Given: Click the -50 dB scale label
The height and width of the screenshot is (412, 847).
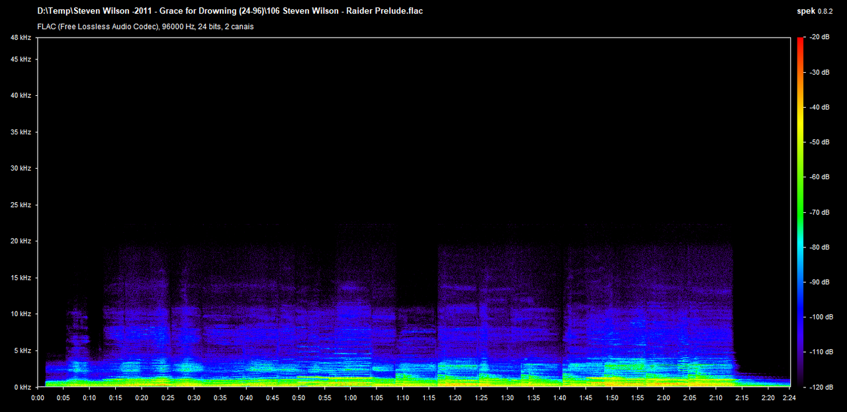Looking at the screenshot, I should click(x=820, y=142).
